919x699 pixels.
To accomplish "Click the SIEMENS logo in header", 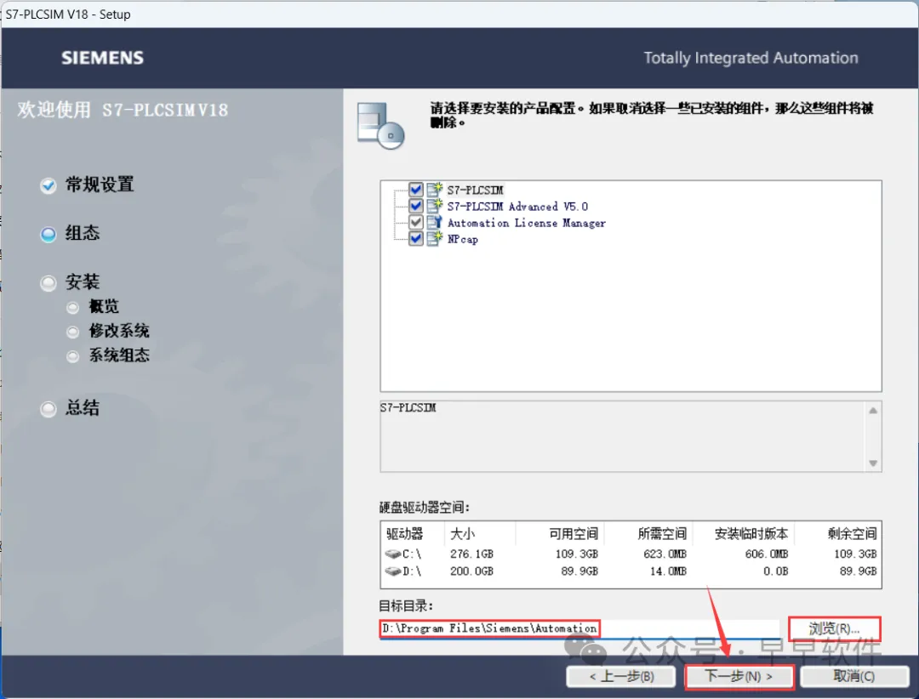I will point(103,58).
